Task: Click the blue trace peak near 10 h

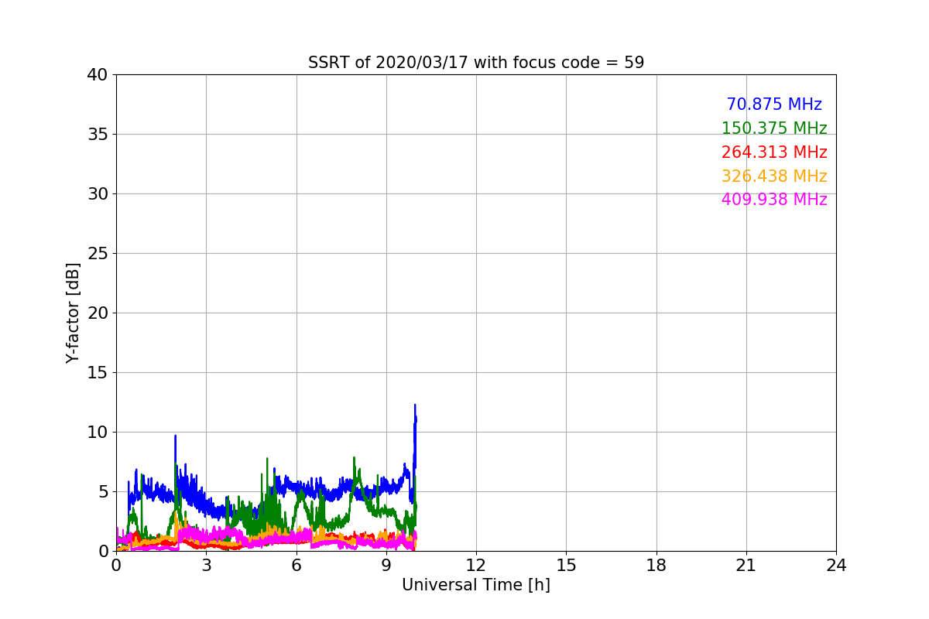Action: tap(415, 405)
